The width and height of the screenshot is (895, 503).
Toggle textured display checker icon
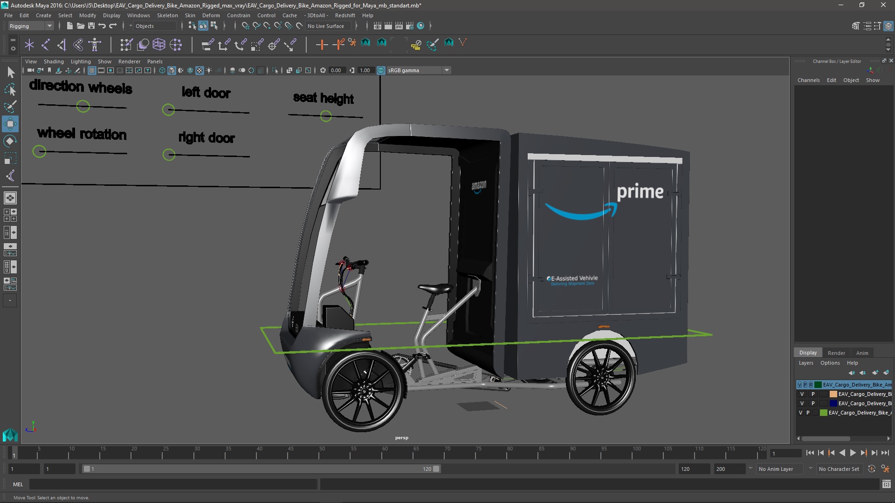point(200,70)
